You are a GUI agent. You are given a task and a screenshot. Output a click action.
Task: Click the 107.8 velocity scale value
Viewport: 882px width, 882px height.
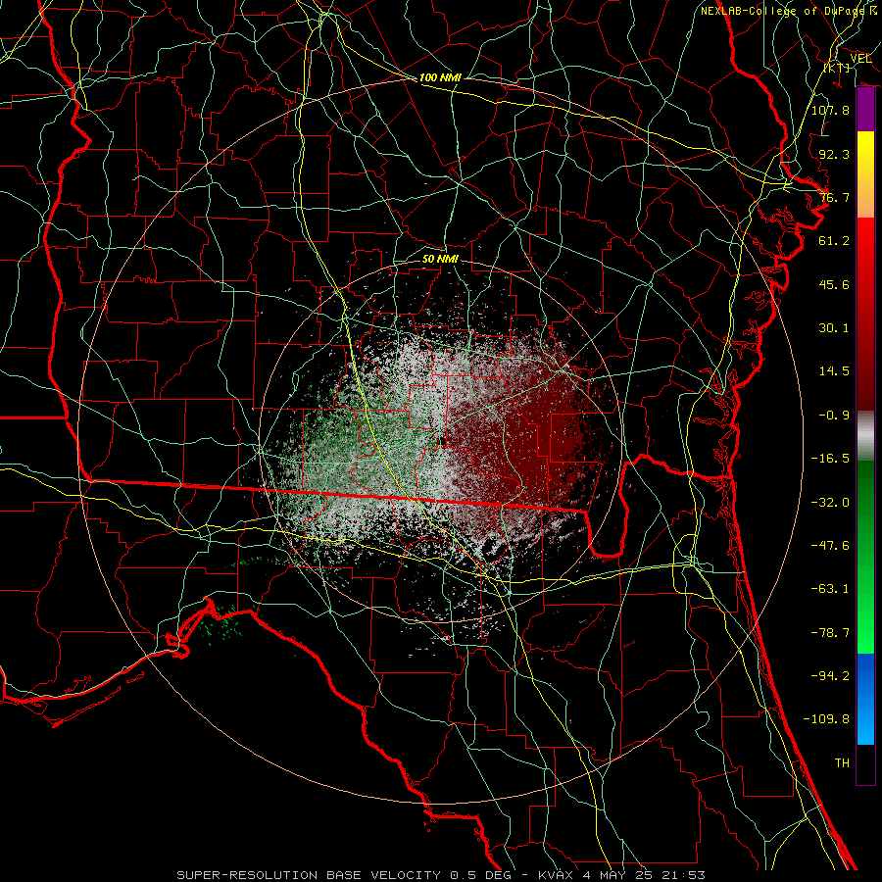[830, 110]
